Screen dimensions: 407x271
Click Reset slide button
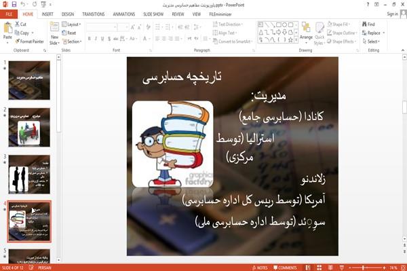69,33
